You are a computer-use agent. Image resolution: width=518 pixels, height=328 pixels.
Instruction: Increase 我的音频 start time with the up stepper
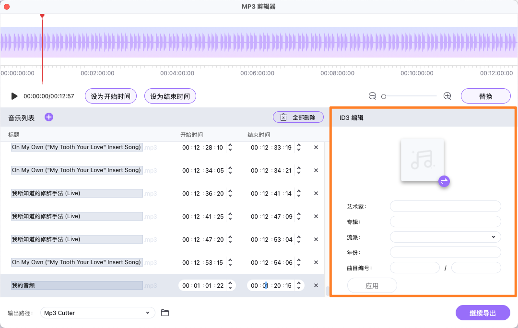click(x=230, y=283)
